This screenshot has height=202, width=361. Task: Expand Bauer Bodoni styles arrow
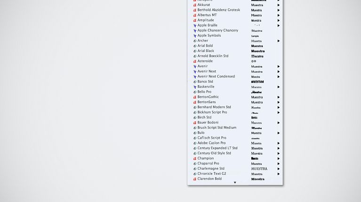pos(278,123)
